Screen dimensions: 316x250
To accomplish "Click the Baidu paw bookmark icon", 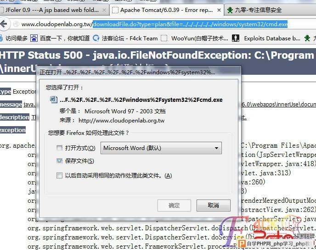I will coord(34,38).
